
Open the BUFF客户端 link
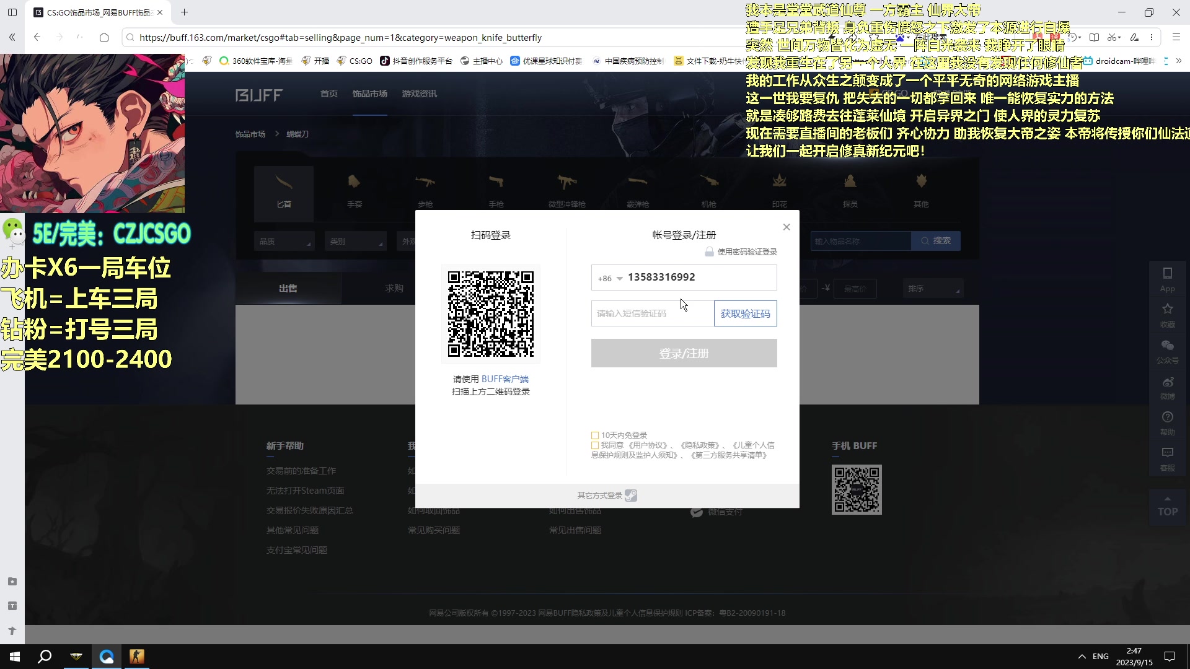tap(506, 378)
